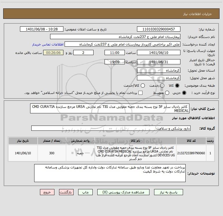Click the اطلاعات کالاهای مورد نیاز heading
Image resolution: width=223 pixels, height=216 pixels.
[x=193, y=118]
